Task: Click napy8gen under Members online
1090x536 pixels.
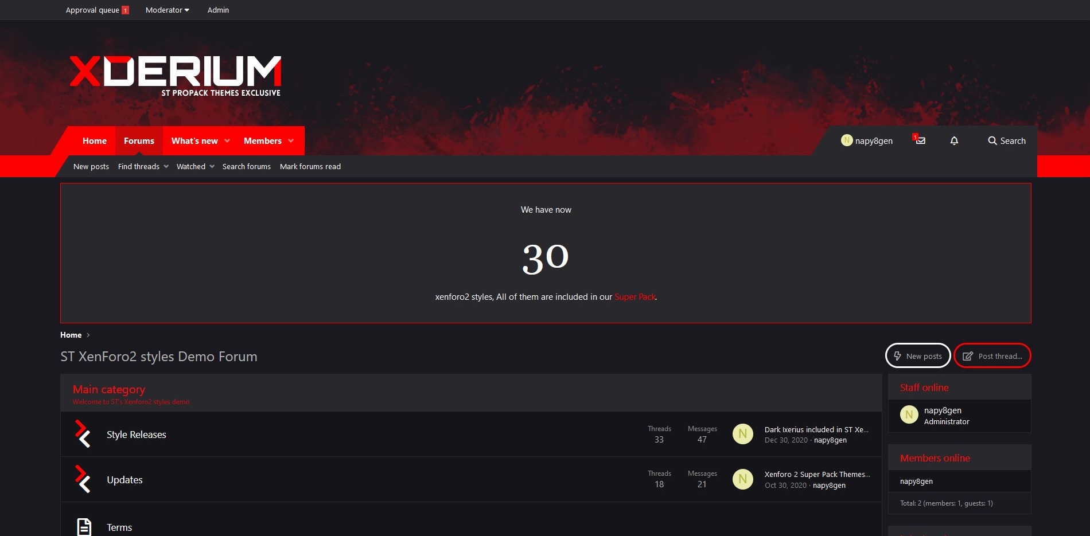Action: [916, 481]
